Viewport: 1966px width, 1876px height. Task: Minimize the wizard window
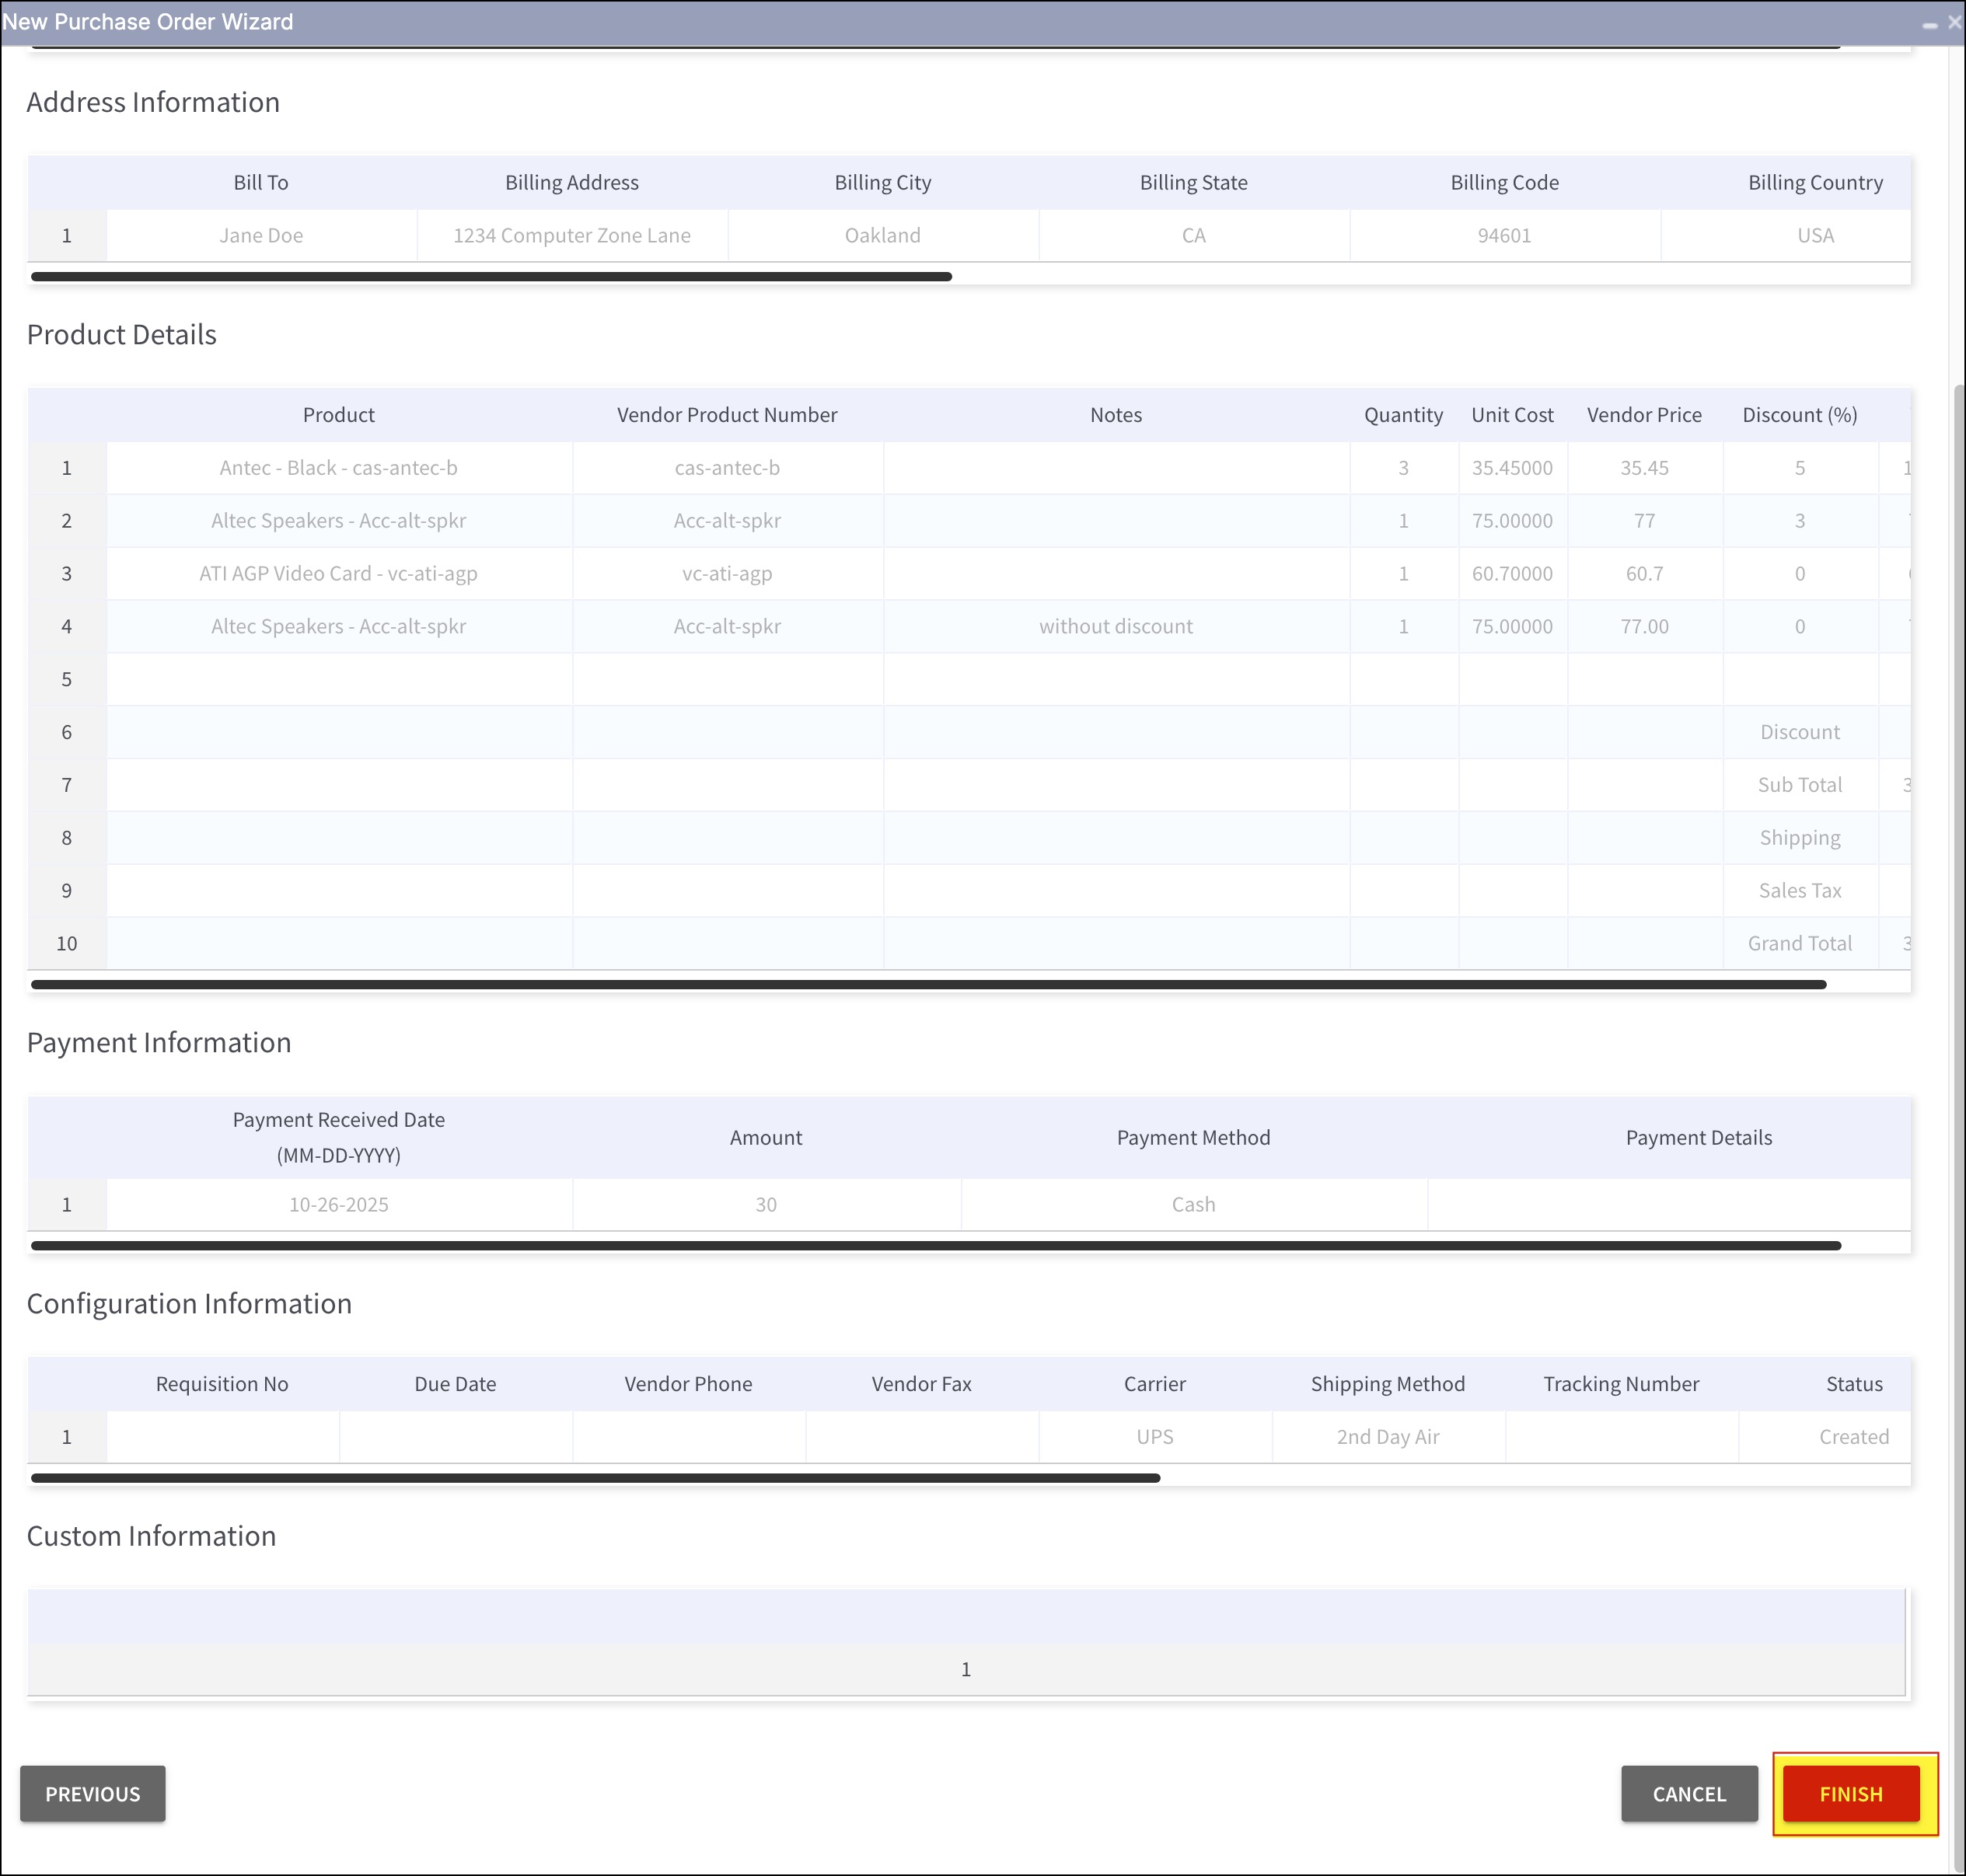click(x=1930, y=24)
